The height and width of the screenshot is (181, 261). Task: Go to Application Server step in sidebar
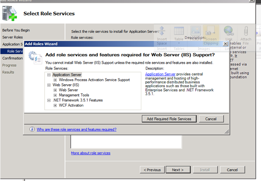point(13,44)
